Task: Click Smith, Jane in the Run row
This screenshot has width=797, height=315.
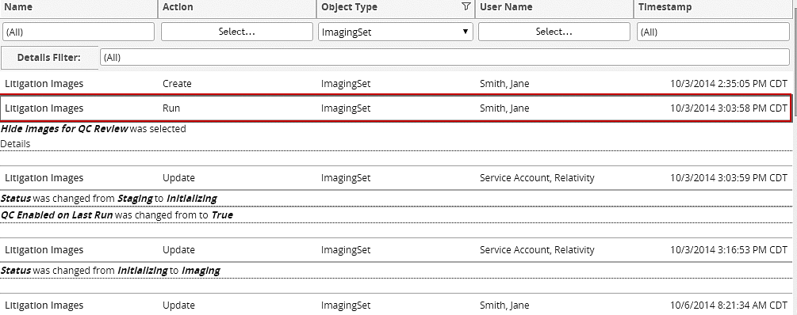Action: click(x=504, y=108)
